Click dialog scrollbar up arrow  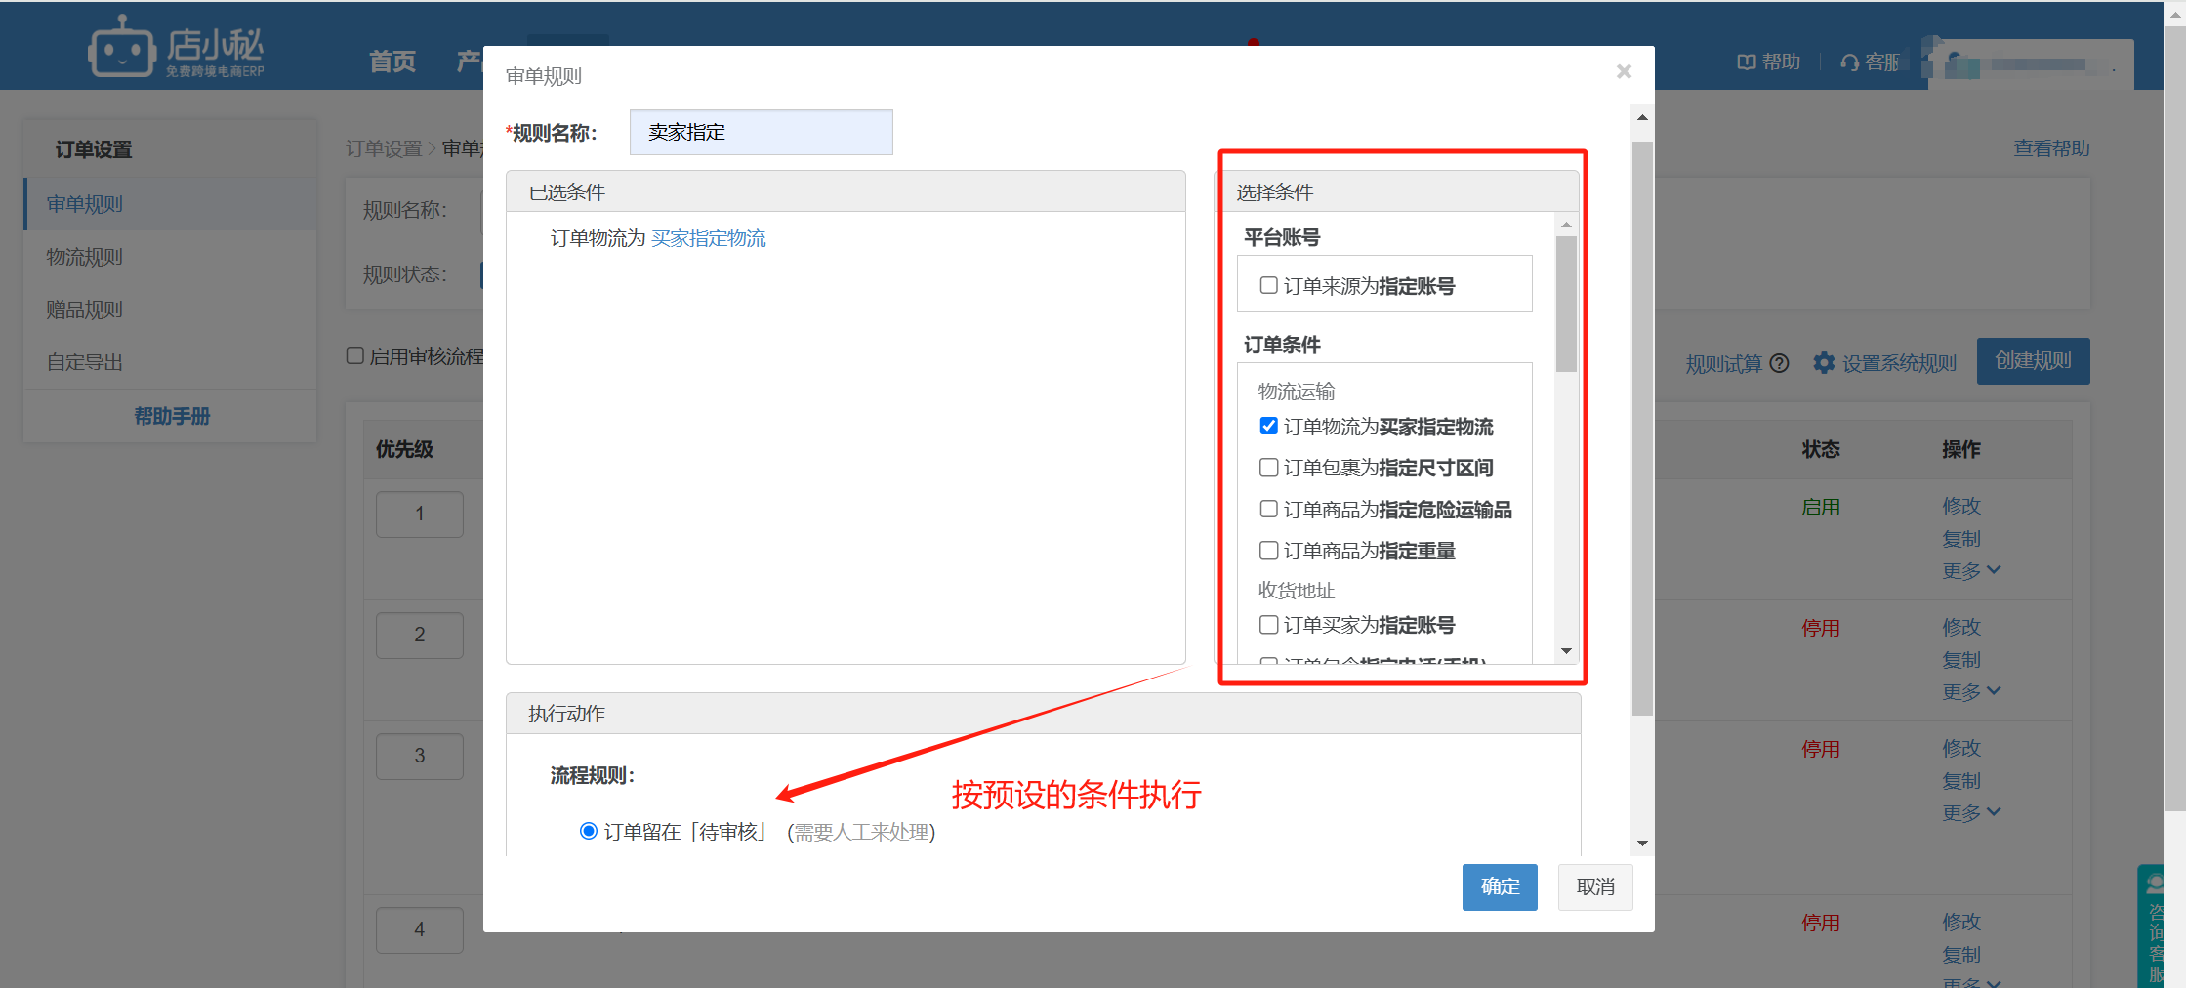pos(1642,118)
